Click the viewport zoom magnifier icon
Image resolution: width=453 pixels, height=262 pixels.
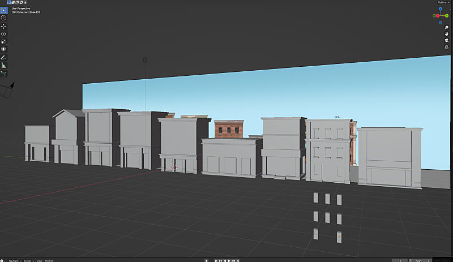[447, 28]
